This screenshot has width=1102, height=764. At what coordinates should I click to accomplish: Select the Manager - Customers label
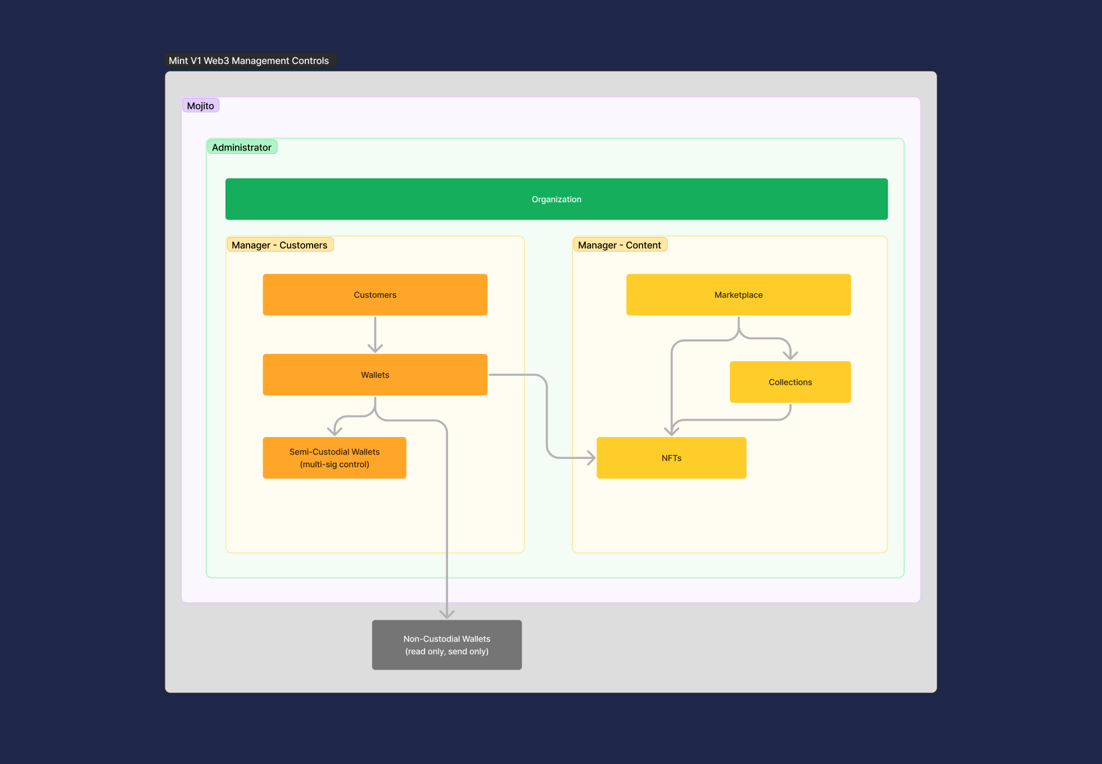click(x=279, y=245)
